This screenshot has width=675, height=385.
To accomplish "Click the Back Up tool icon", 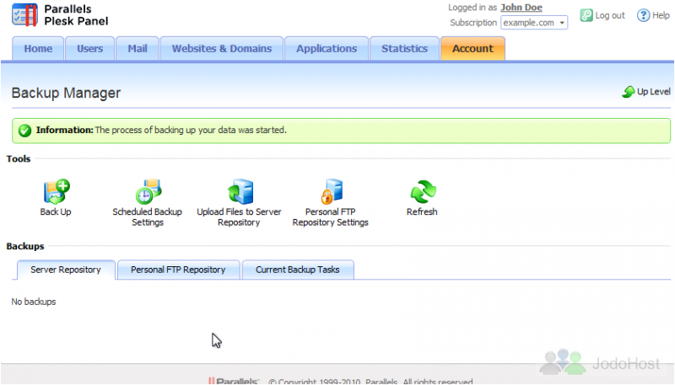I will pyautogui.click(x=57, y=191).
